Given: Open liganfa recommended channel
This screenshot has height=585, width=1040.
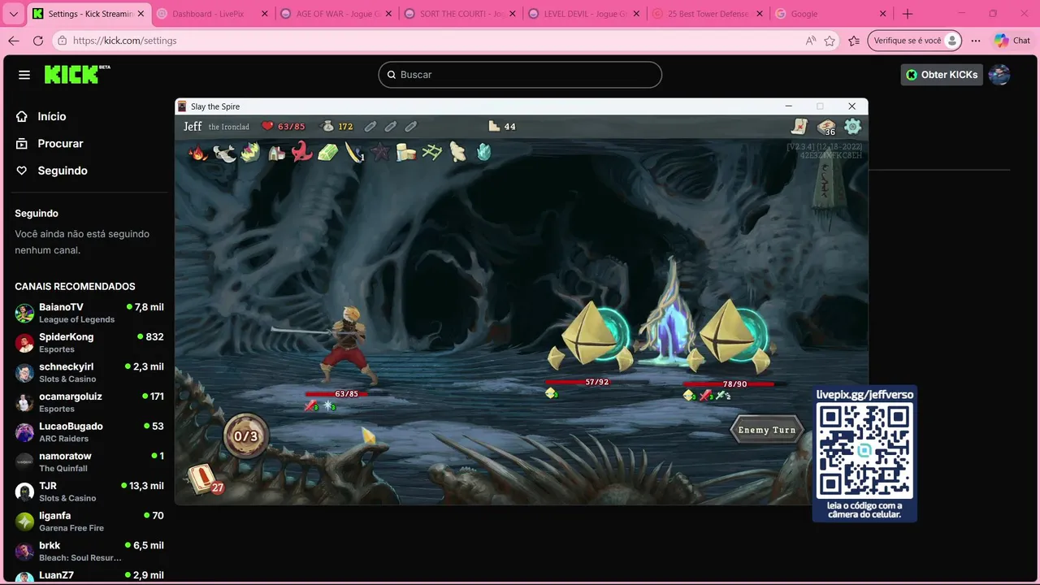Looking at the screenshot, I should 89,521.
